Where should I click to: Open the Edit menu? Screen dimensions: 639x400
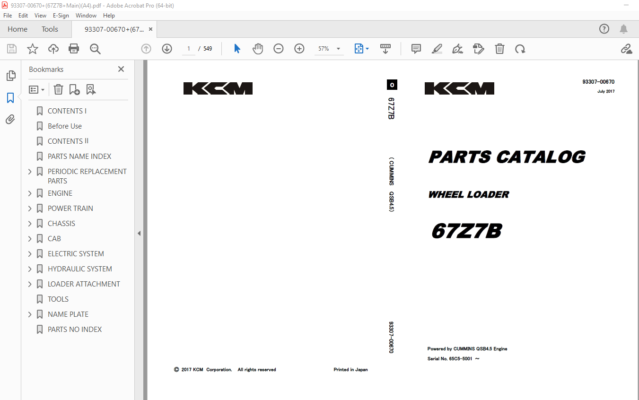(x=23, y=15)
